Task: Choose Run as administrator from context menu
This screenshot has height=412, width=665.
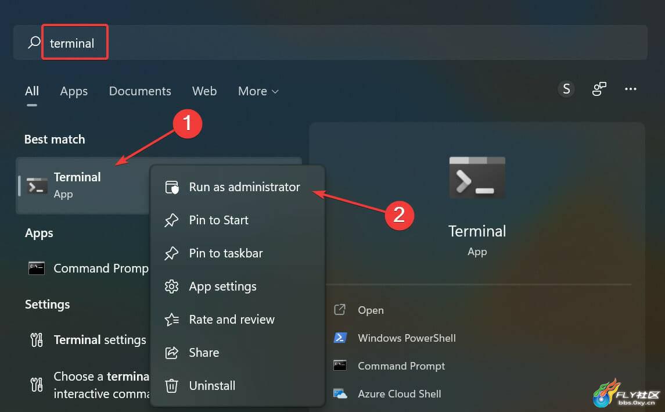Action: pos(238,187)
